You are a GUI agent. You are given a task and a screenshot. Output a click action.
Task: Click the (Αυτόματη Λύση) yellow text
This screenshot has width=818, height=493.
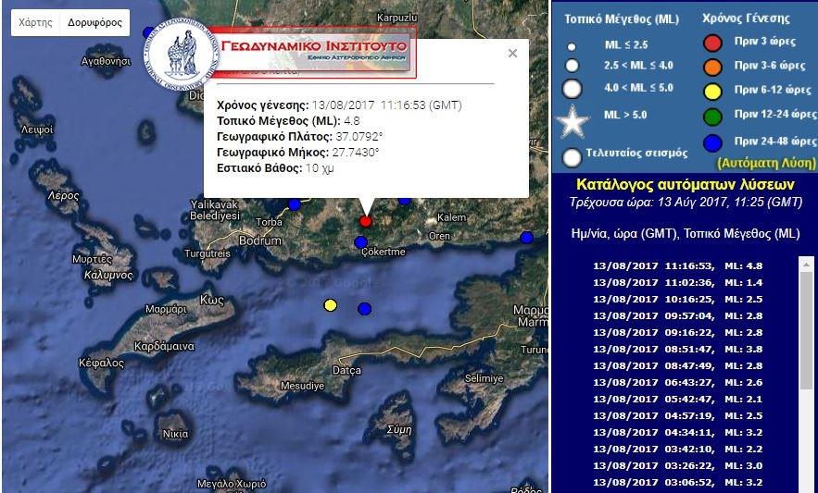point(766,161)
